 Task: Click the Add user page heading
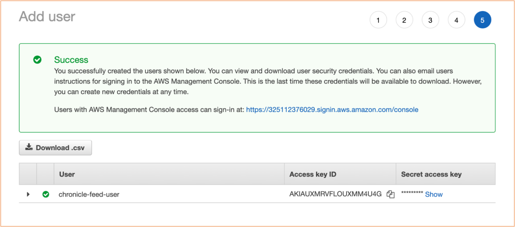click(47, 16)
